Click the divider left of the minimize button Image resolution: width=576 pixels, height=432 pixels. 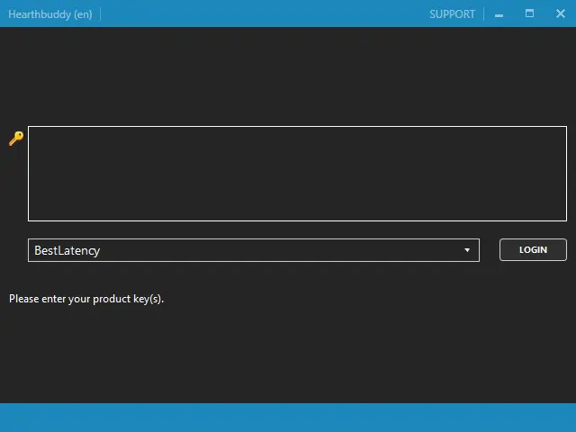point(484,14)
